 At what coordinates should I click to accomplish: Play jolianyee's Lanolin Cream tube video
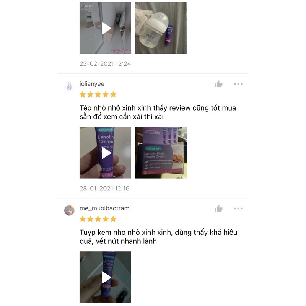click(105, 153)
